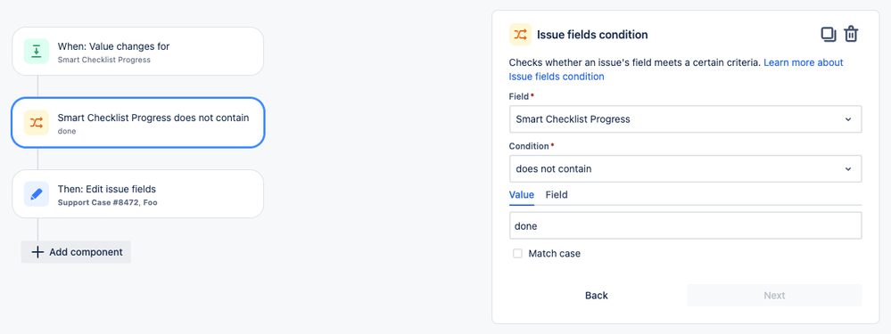Click the Back button
The width and height of the screenshot is (891, 334).
[x=596, y=296]
